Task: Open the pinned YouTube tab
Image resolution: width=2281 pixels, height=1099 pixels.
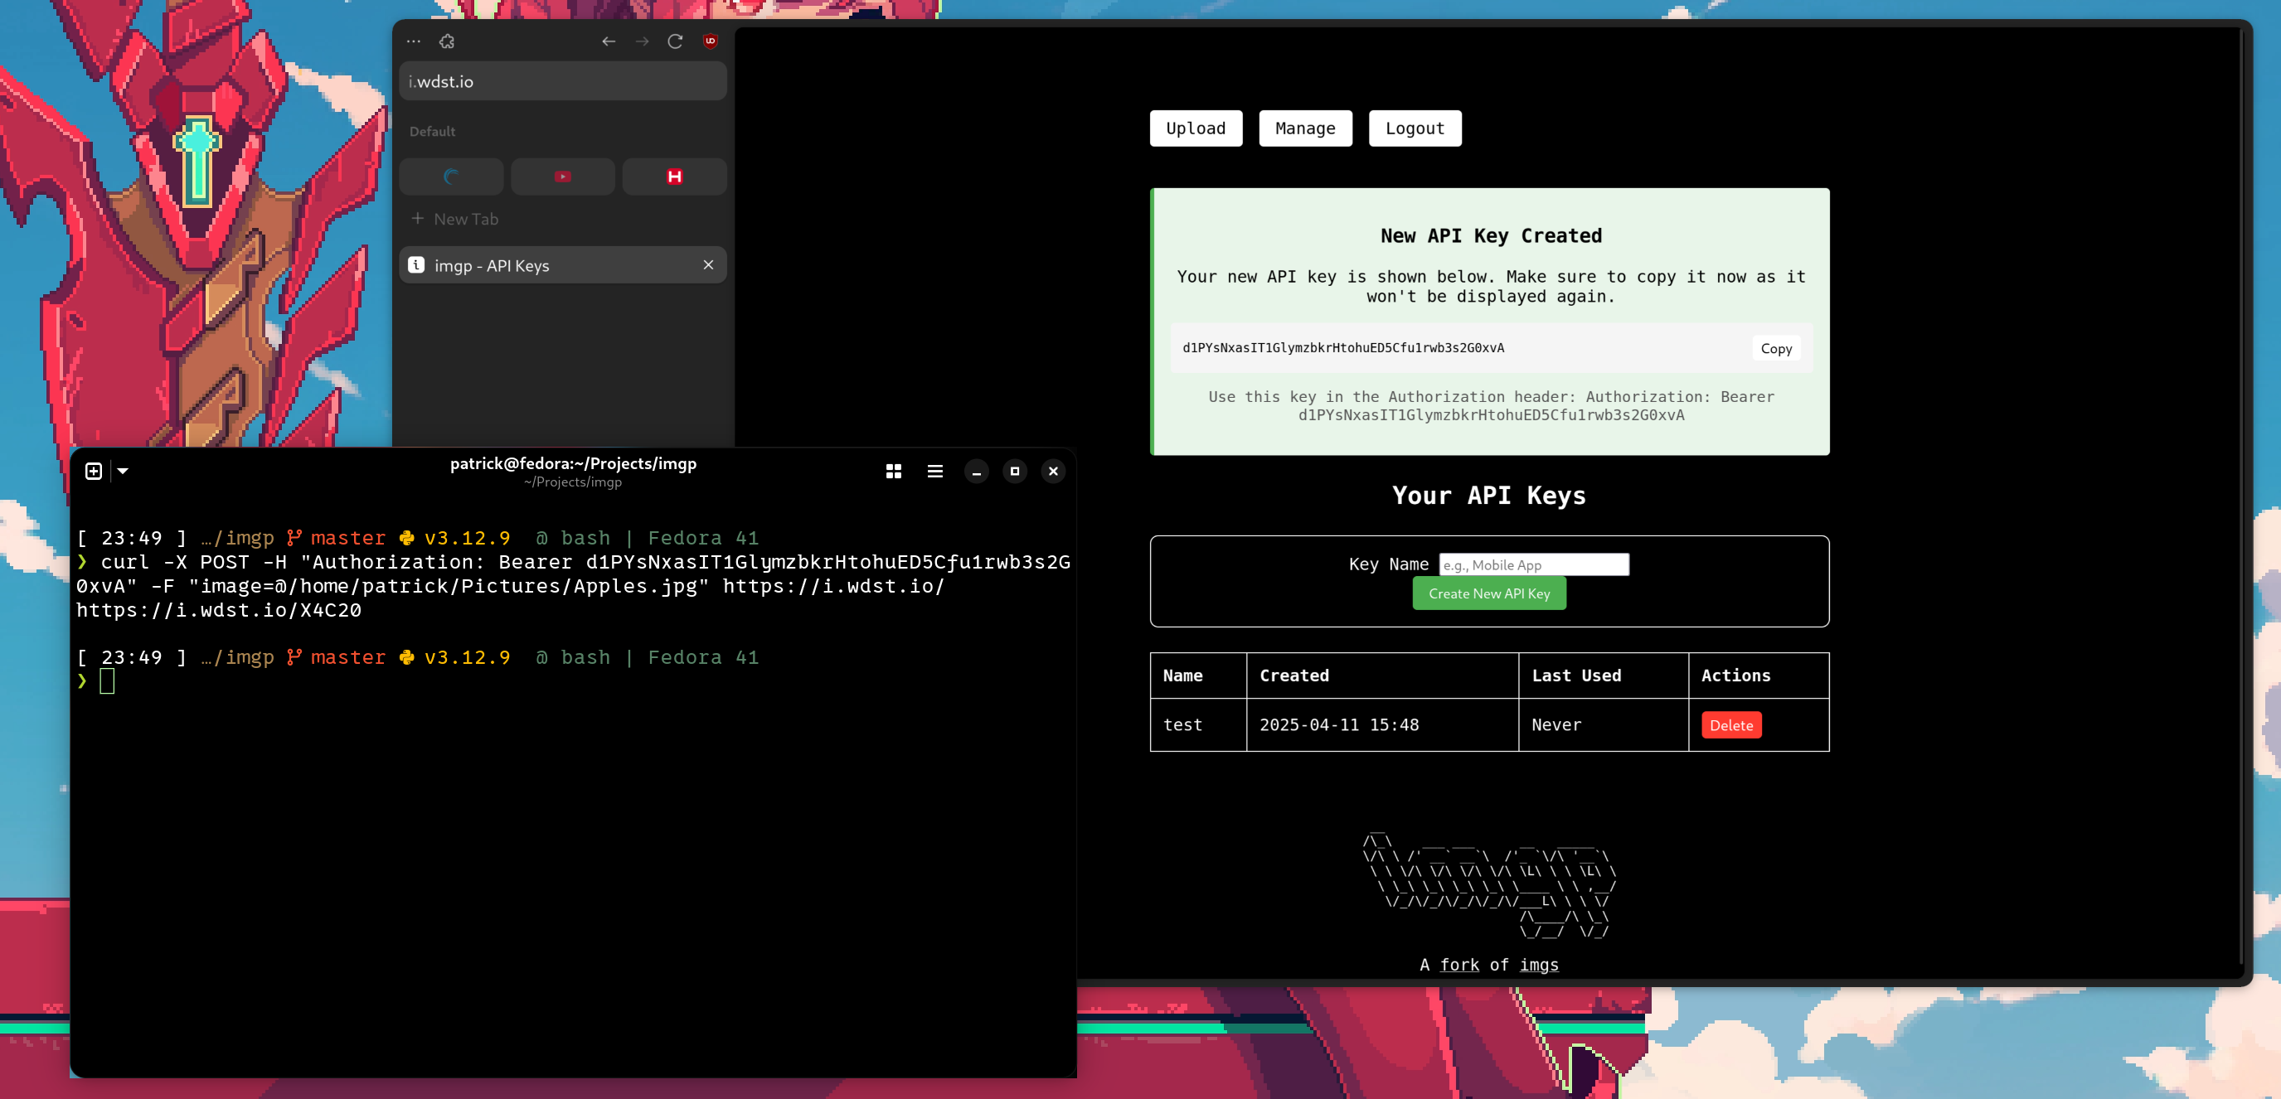Action: click(562, 177)
